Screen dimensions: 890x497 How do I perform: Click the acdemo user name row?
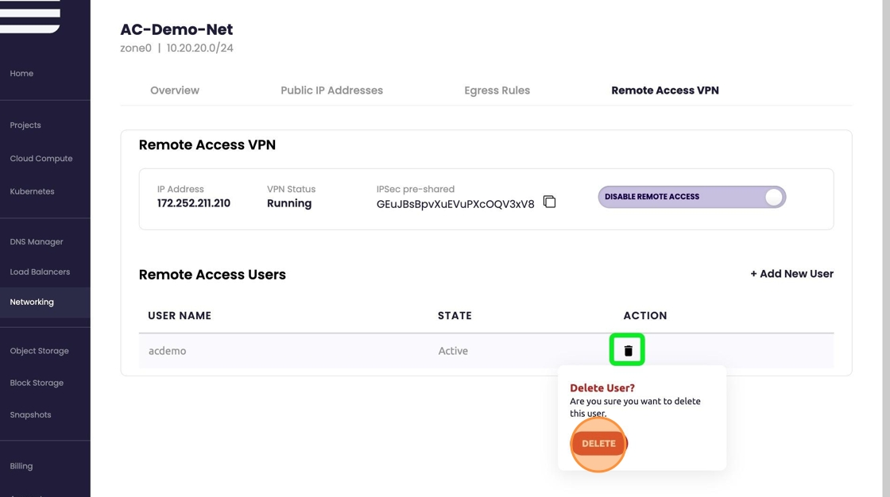click(x=168, y=351)
